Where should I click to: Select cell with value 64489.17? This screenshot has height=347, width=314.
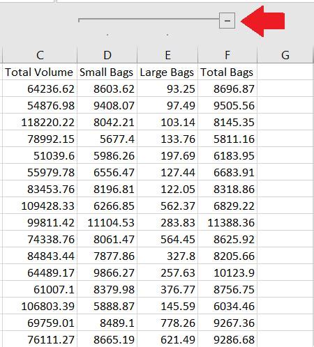click(x=40, y=272)
